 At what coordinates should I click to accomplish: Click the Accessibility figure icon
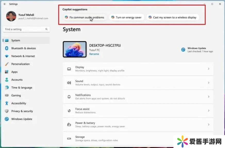pos(7,103)
